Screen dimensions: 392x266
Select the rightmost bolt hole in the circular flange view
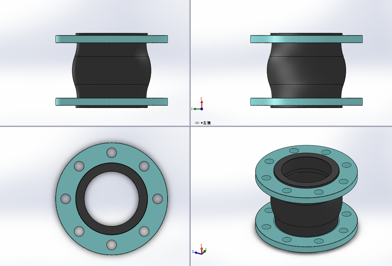click(158, 199)
